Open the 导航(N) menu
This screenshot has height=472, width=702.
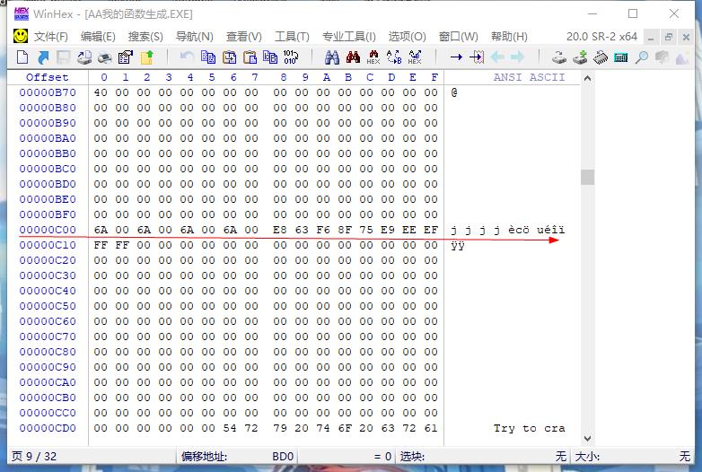click(x=194, y=37)
